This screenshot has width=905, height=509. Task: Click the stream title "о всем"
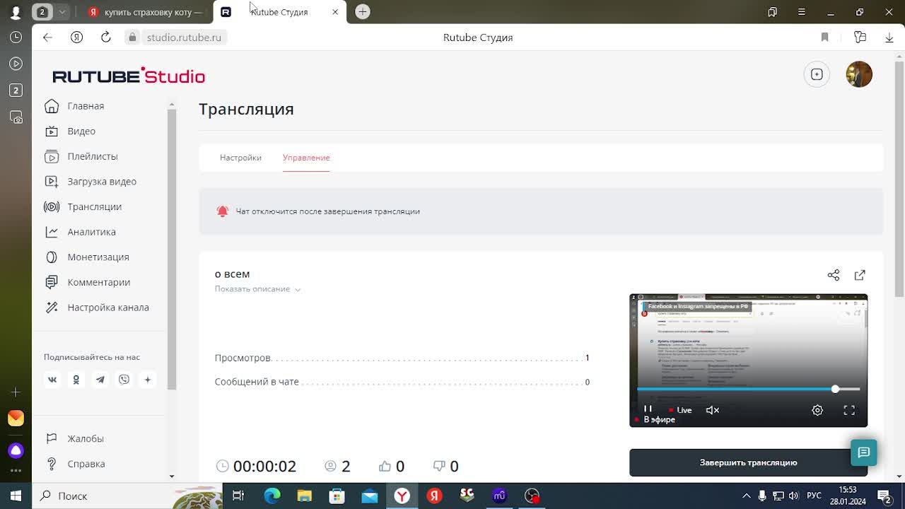[x=232, y=274]
